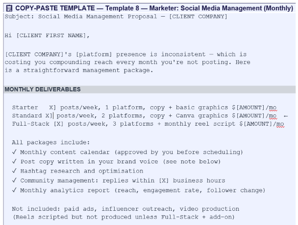Click the 'Hi [CLIENT FIRST NAME],' greeting line
Screen dimensions: 298x225
[47, 36]
